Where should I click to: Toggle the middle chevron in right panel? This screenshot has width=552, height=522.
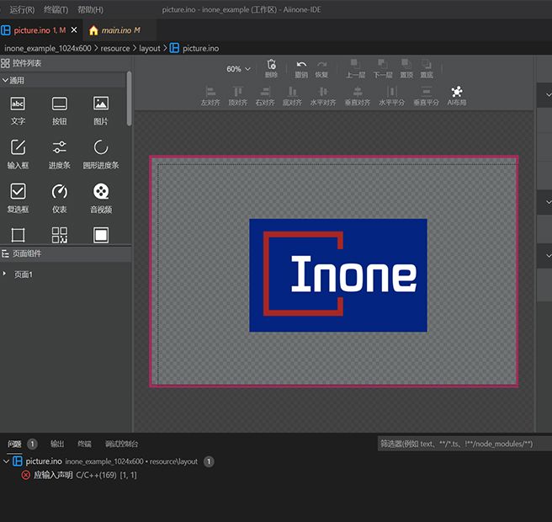pos(548,202)
